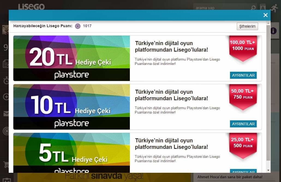Click the 1017 points value

87,26
